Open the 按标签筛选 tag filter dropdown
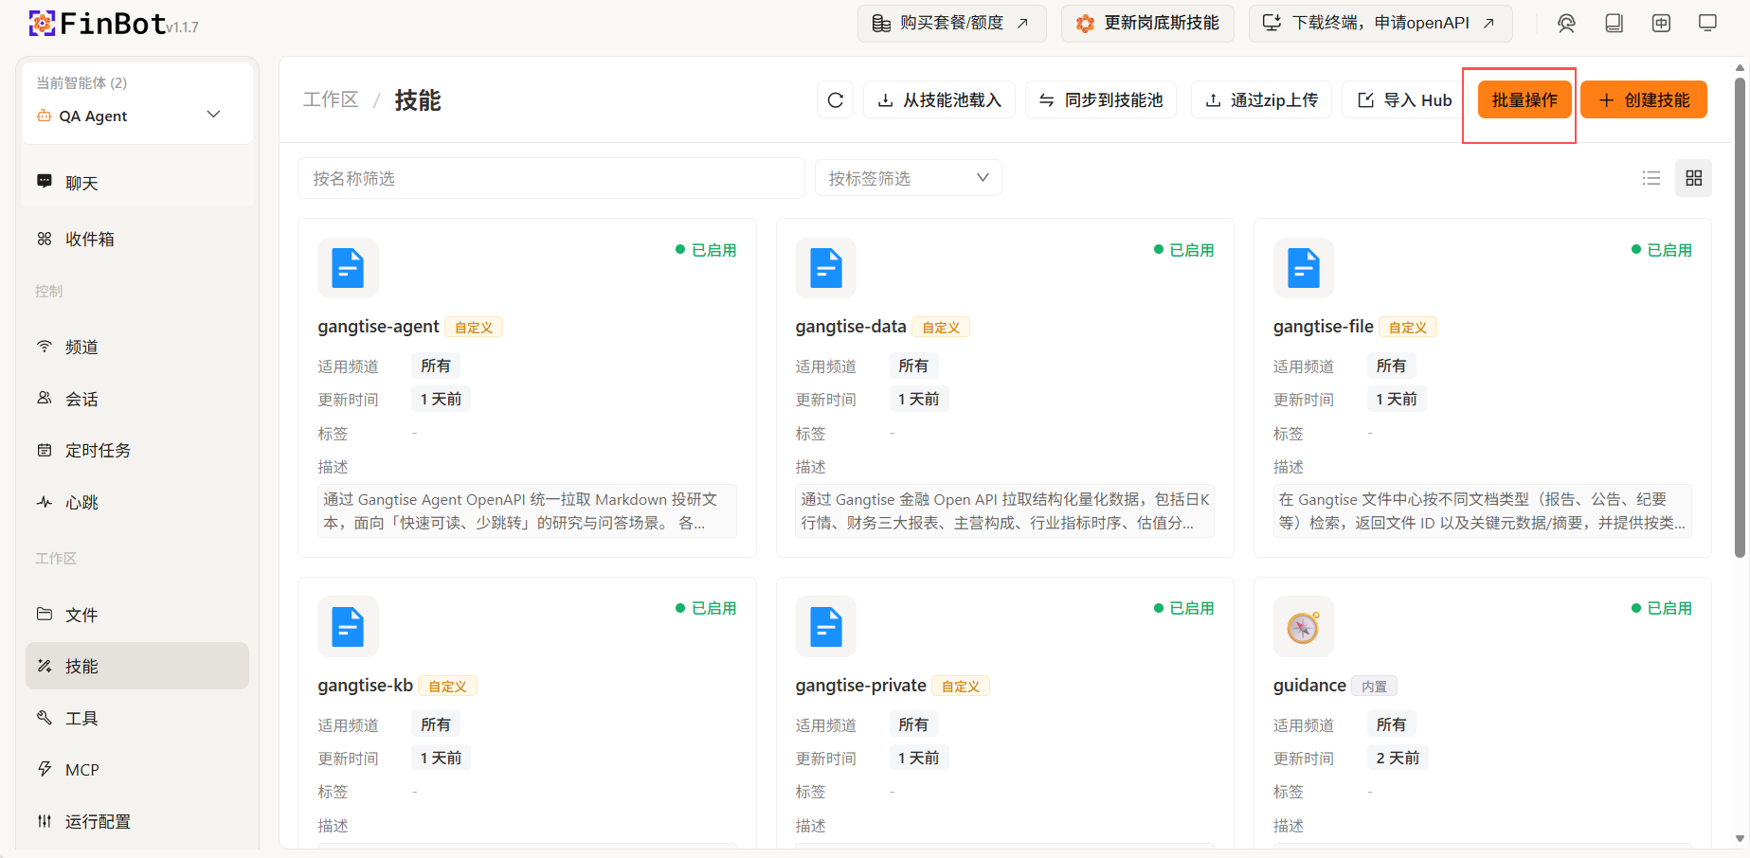 908,178
